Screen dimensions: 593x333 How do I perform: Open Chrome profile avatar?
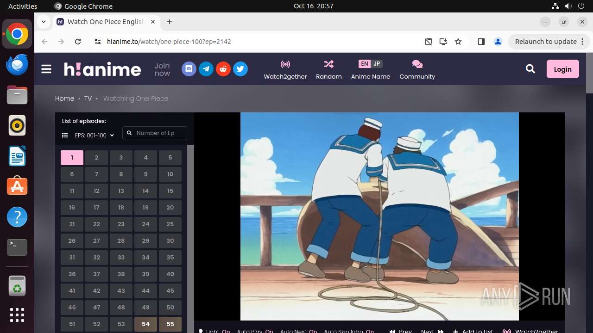pyautogui.click(x=498, y=42)
